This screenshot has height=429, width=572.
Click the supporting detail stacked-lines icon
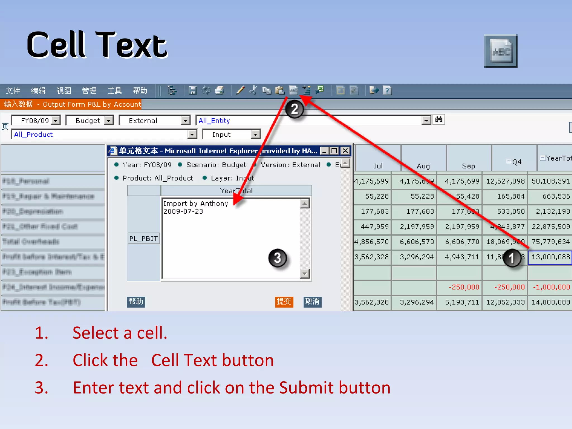pyautogui.click(x=306, y=90)
